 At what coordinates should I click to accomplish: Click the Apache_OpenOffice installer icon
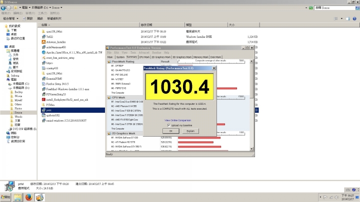click(x=43, y=52)
